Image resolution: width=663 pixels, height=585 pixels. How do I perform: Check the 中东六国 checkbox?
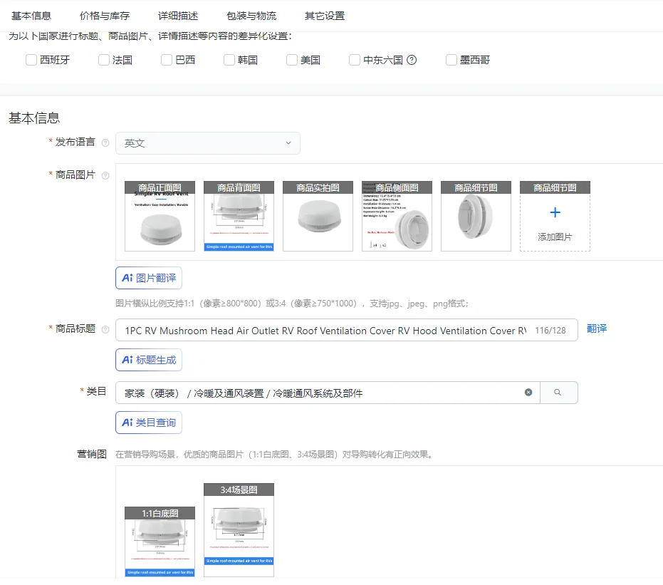click(x=355, y=60)
